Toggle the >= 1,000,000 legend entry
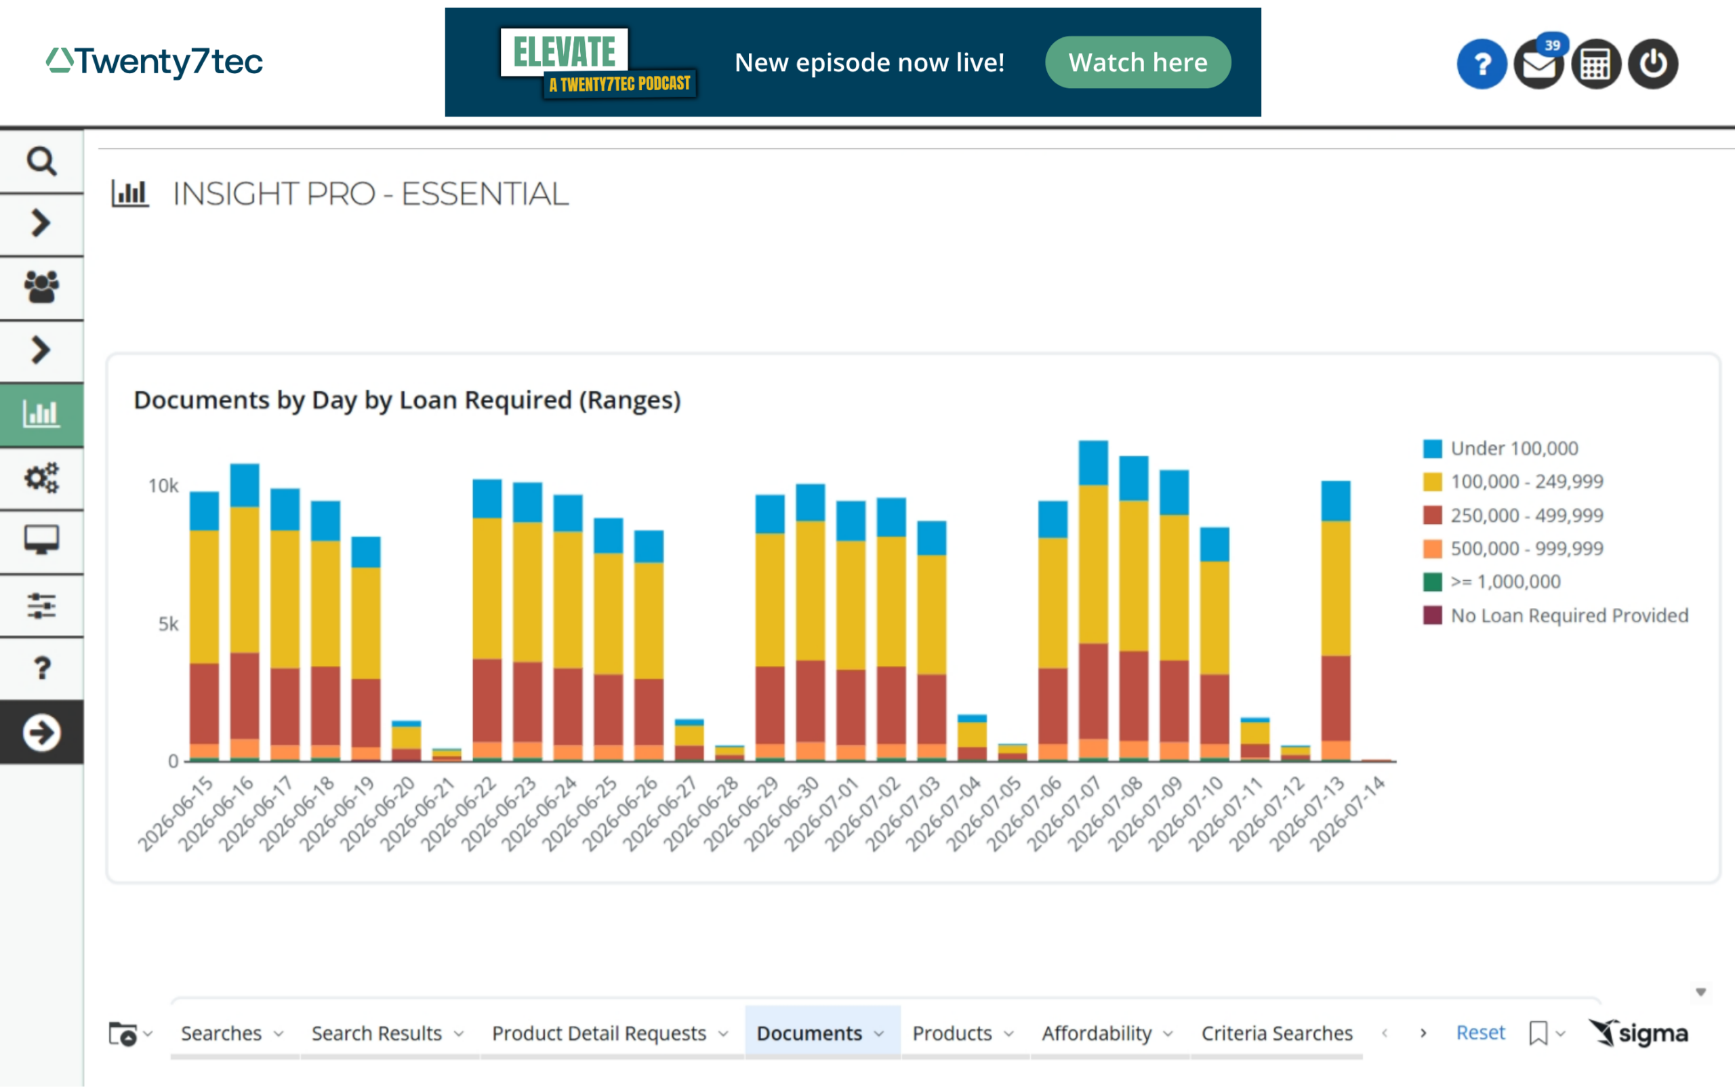The width and height of the screenshot is (1735, 1089). pyautogui.click(x=1492, y=582)
